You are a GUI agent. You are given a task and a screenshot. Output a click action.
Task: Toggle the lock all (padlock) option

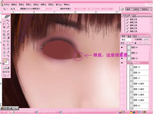(136, 43)
